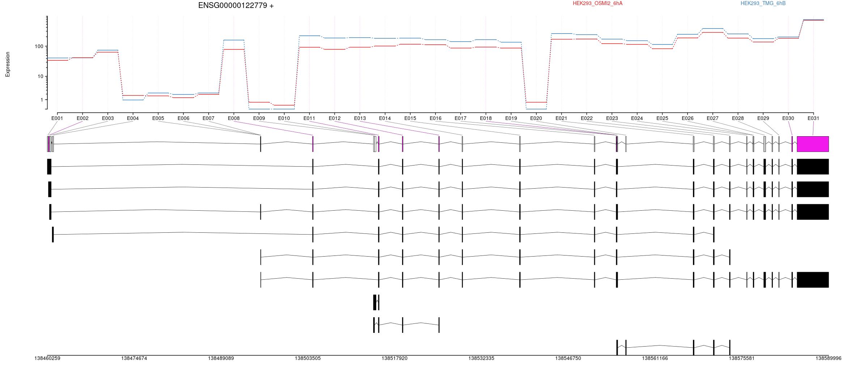Click exon label E007
868x365 pixels.
(208, 118)
